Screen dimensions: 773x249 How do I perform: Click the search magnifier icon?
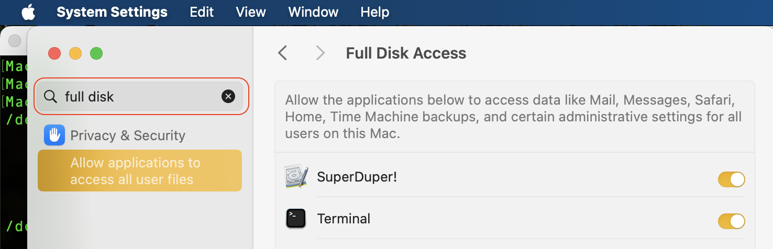point(50,96)
